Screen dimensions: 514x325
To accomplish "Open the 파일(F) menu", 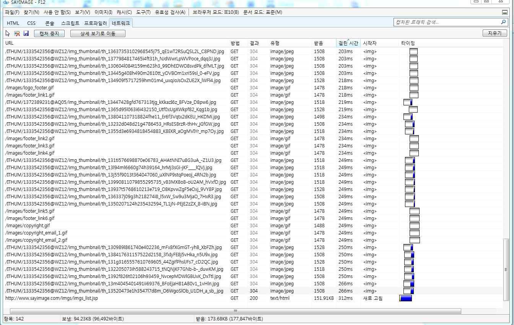I will (12, 12).
